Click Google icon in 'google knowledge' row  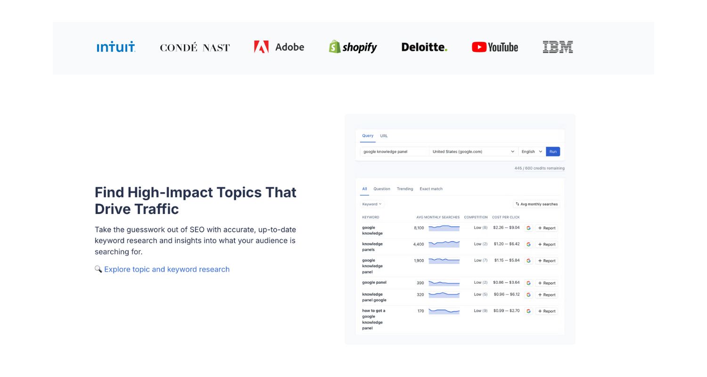click(528, 228)
